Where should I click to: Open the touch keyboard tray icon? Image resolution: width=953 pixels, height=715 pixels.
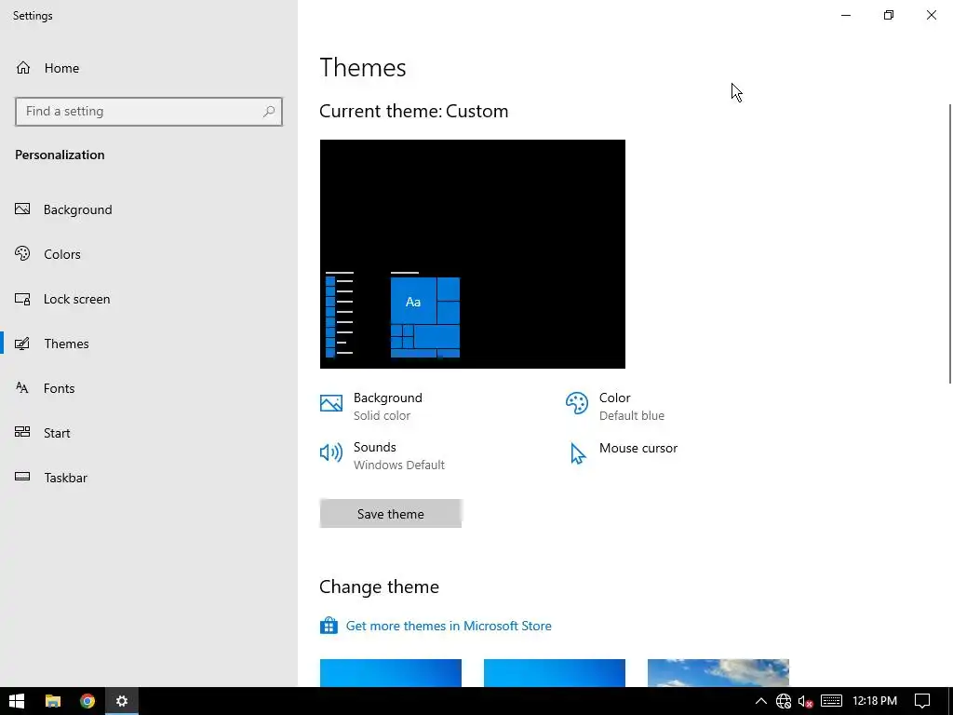click(x=831, y=701)
